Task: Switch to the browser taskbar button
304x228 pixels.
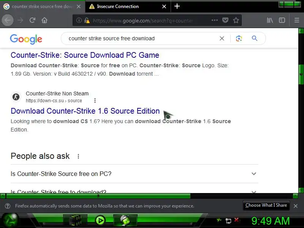Action: click(125, 221)
